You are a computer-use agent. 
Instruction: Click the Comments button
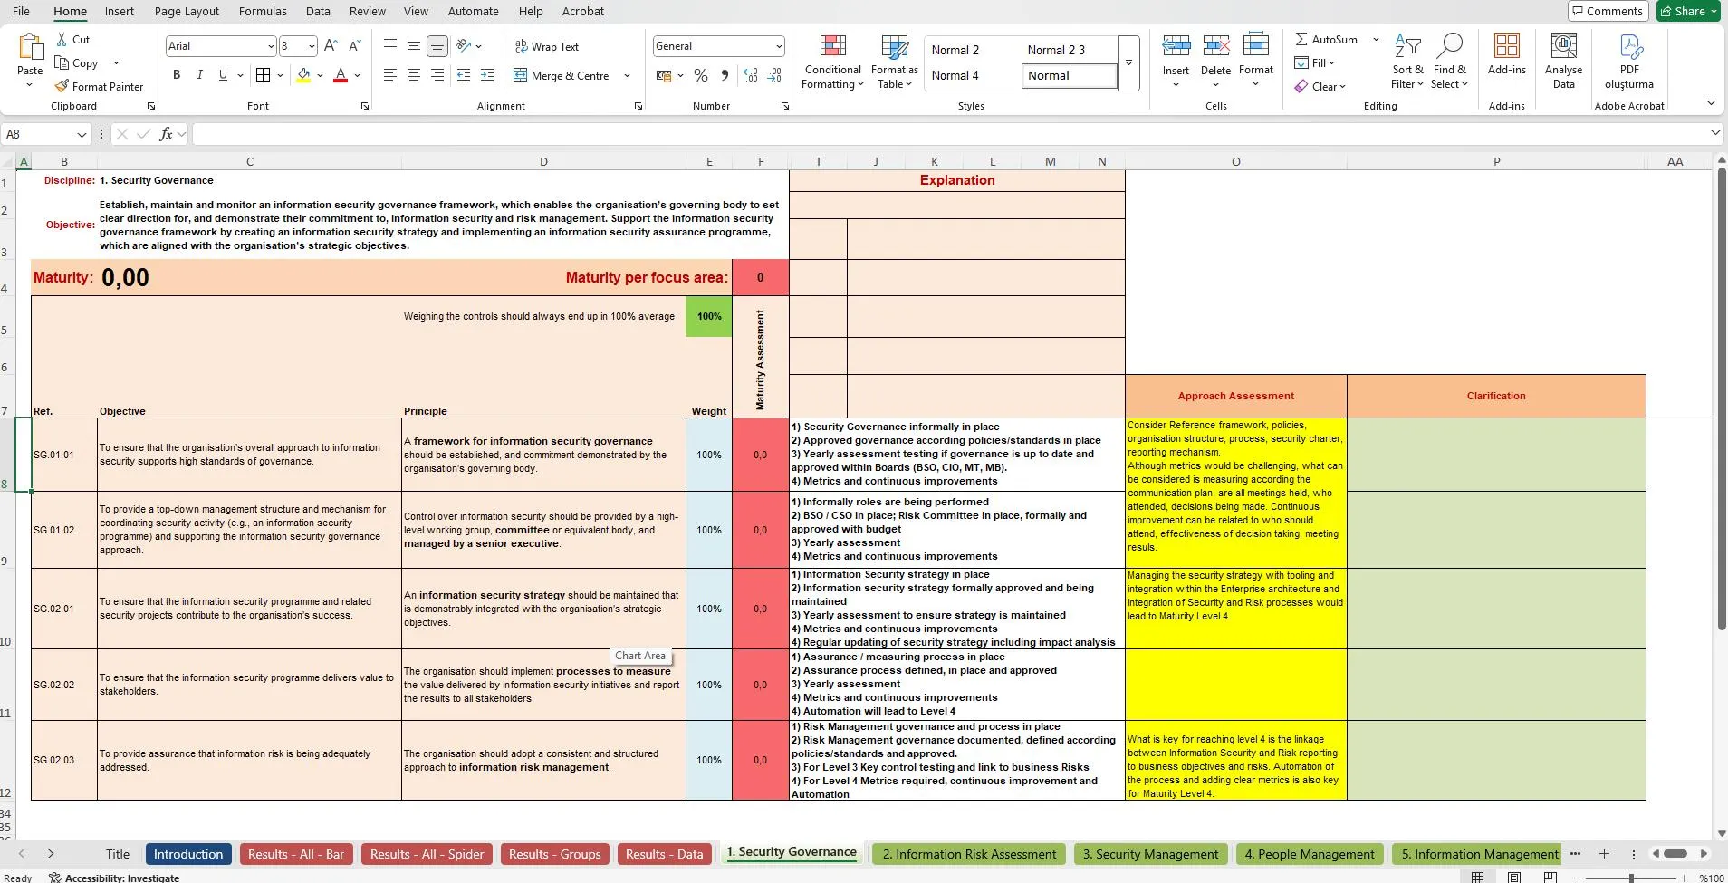click(1608, 11)
